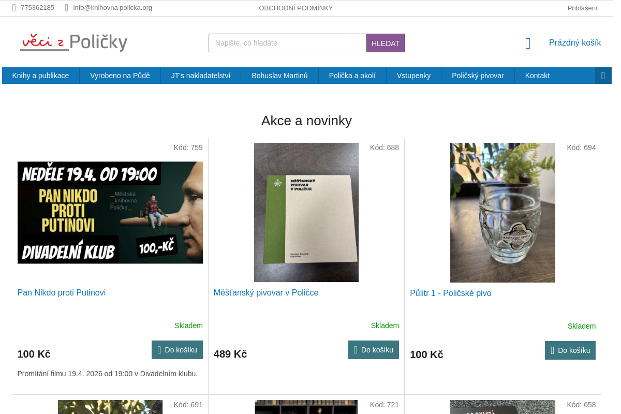Add Půlitr 1 - Poličské pivo to cart

click(570, 350)
